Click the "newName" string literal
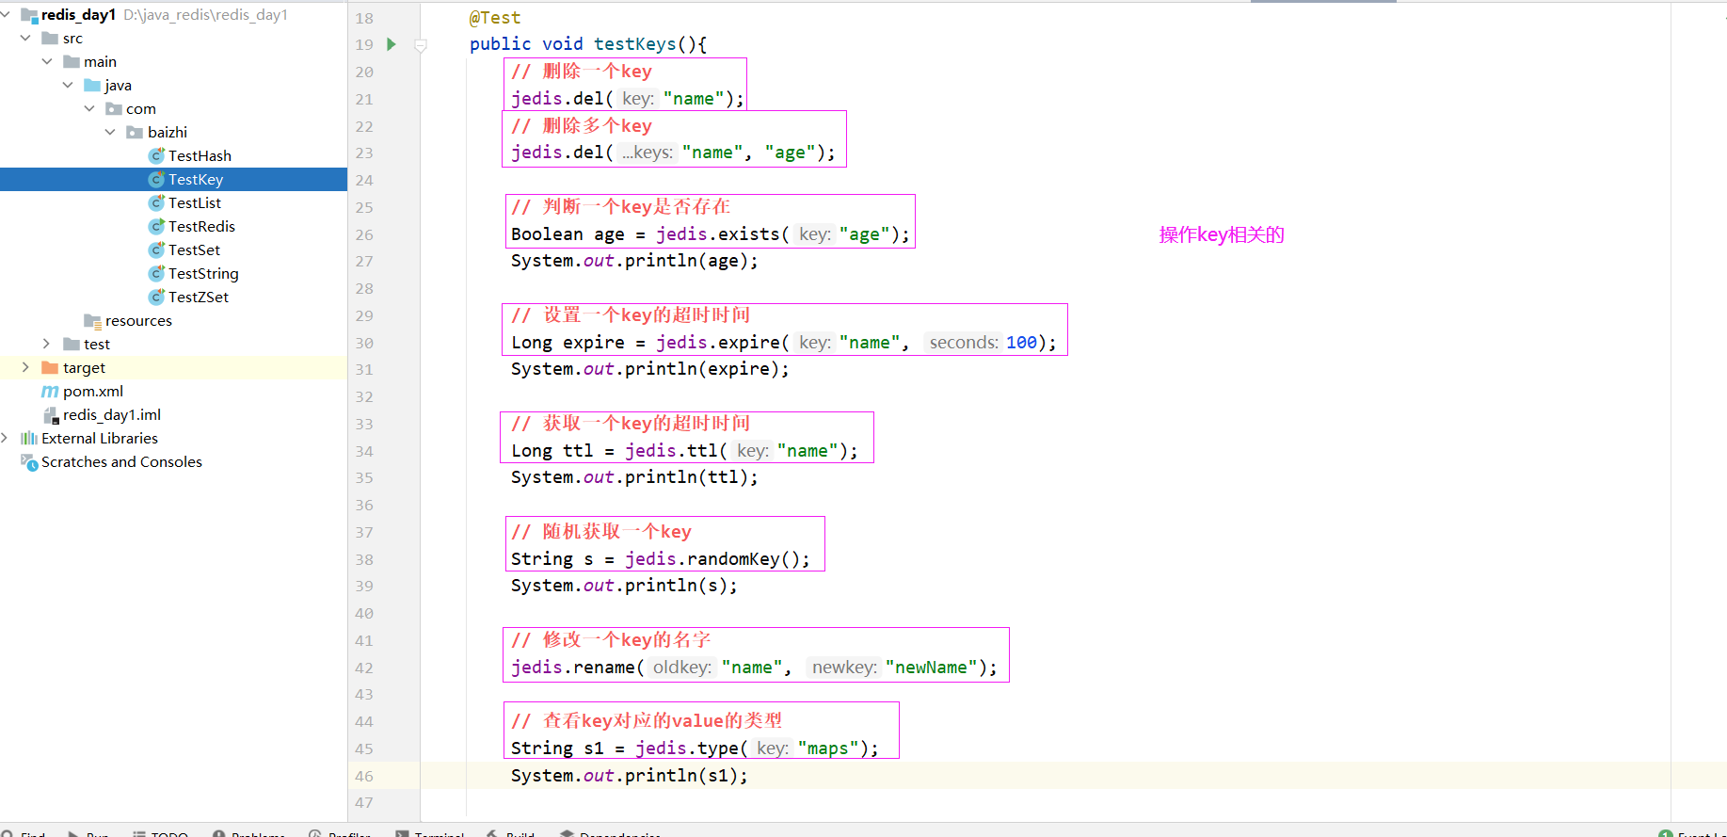This screenshot has height=837, width=1727. tap(931, 668)
